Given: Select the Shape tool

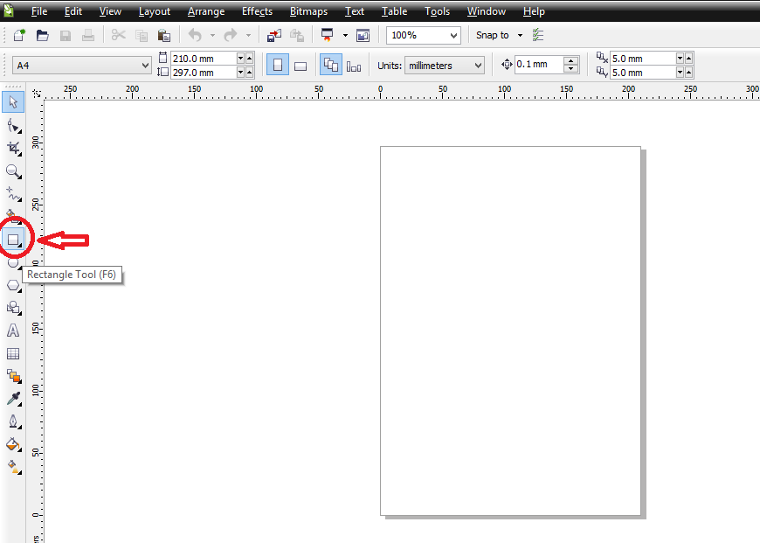Looking at the screenshot, I should pyautogui.click(x=13, y=125).
